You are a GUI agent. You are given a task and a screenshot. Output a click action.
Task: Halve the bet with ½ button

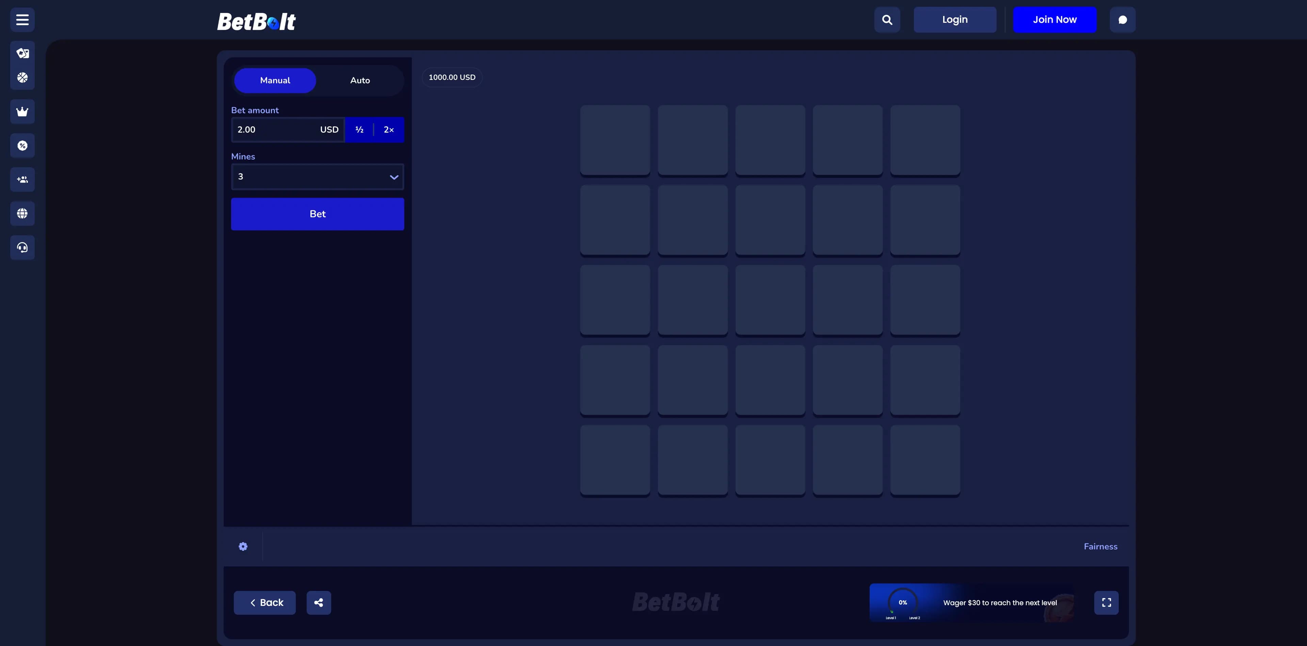click(x=359, y=130)
